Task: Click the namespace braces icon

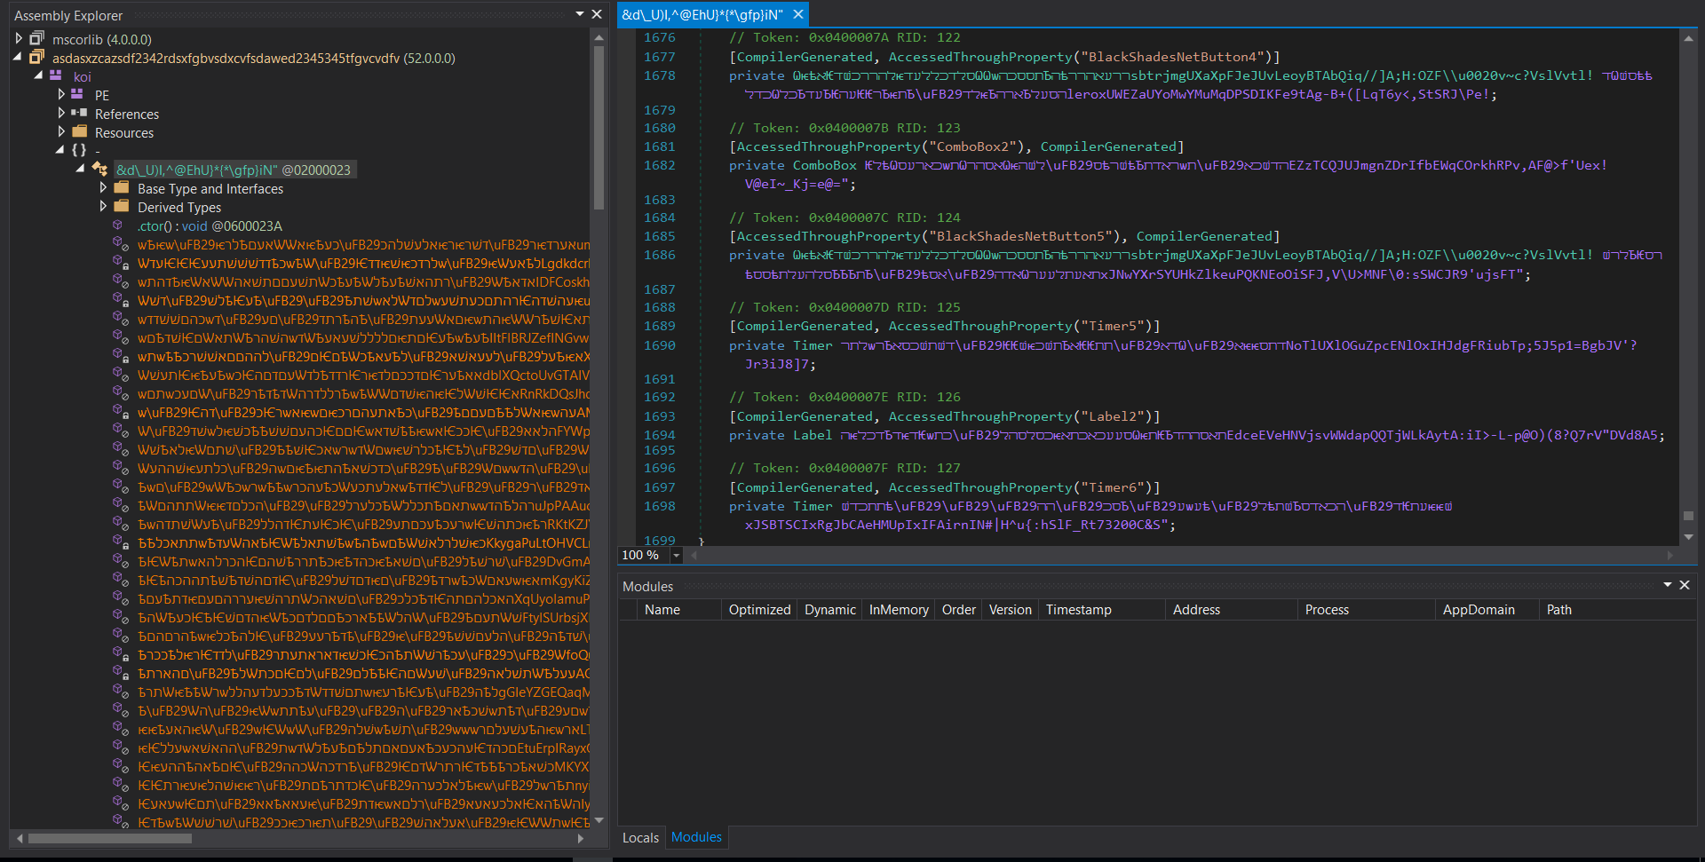Action: [79, 151]
